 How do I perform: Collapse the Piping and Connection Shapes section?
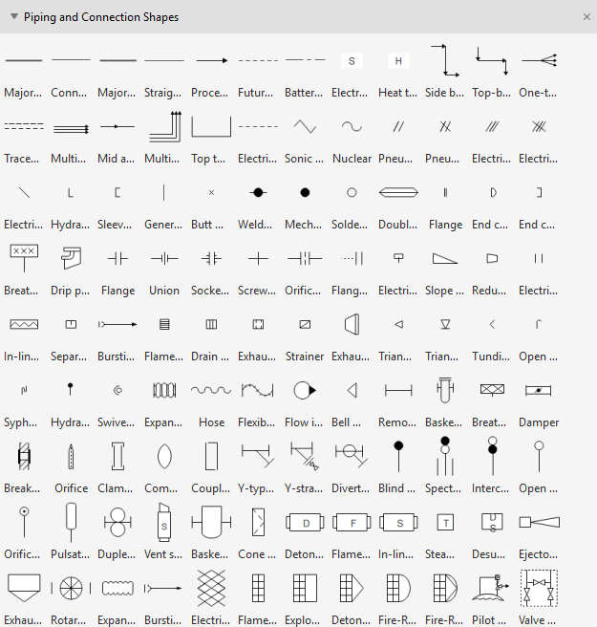click(x=14, y=17)
